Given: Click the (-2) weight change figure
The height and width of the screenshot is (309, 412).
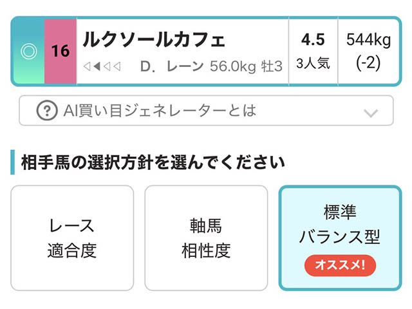Looking at the screenshot, I should pos(368,64).
